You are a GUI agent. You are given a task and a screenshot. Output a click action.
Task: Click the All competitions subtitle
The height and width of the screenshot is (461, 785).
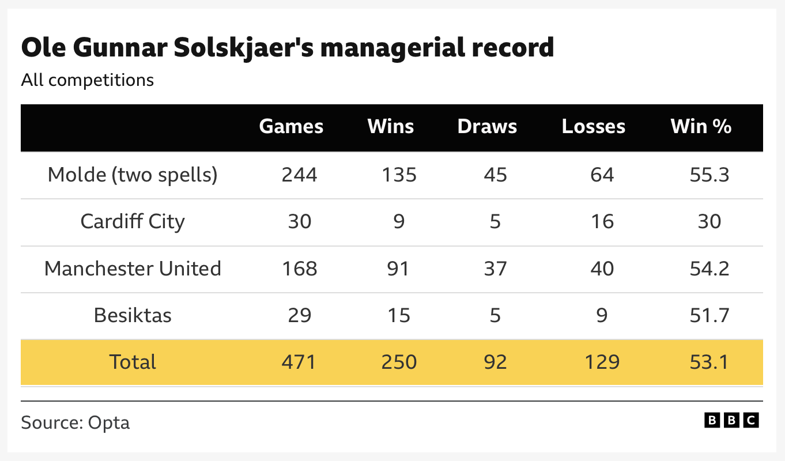[88, 80]
